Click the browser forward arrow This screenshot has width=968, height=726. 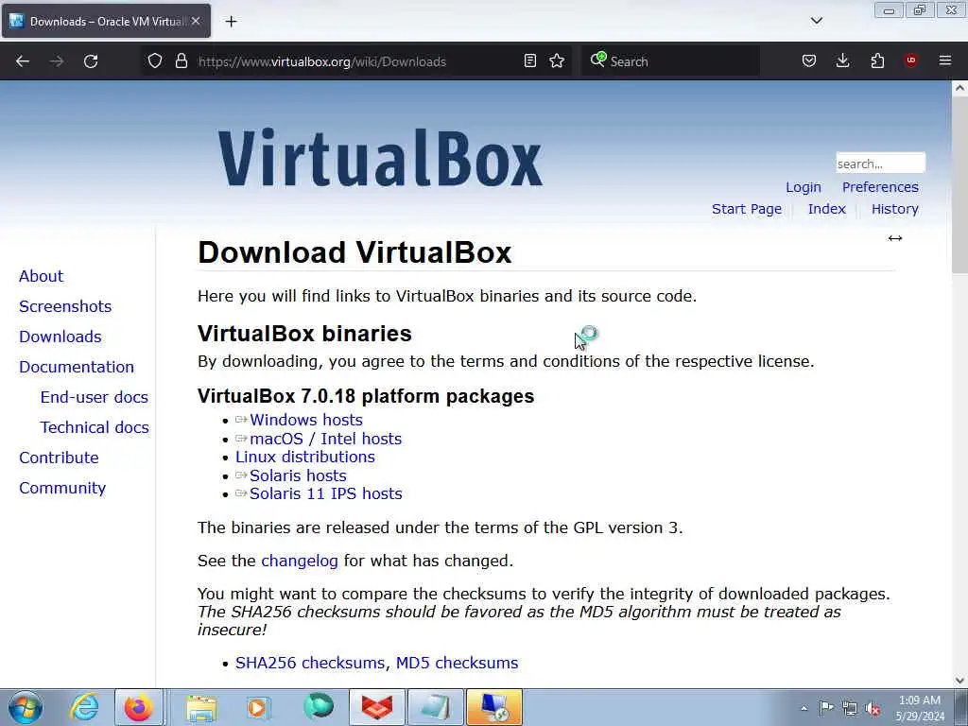pyautogui.click(x=57, y=61)
